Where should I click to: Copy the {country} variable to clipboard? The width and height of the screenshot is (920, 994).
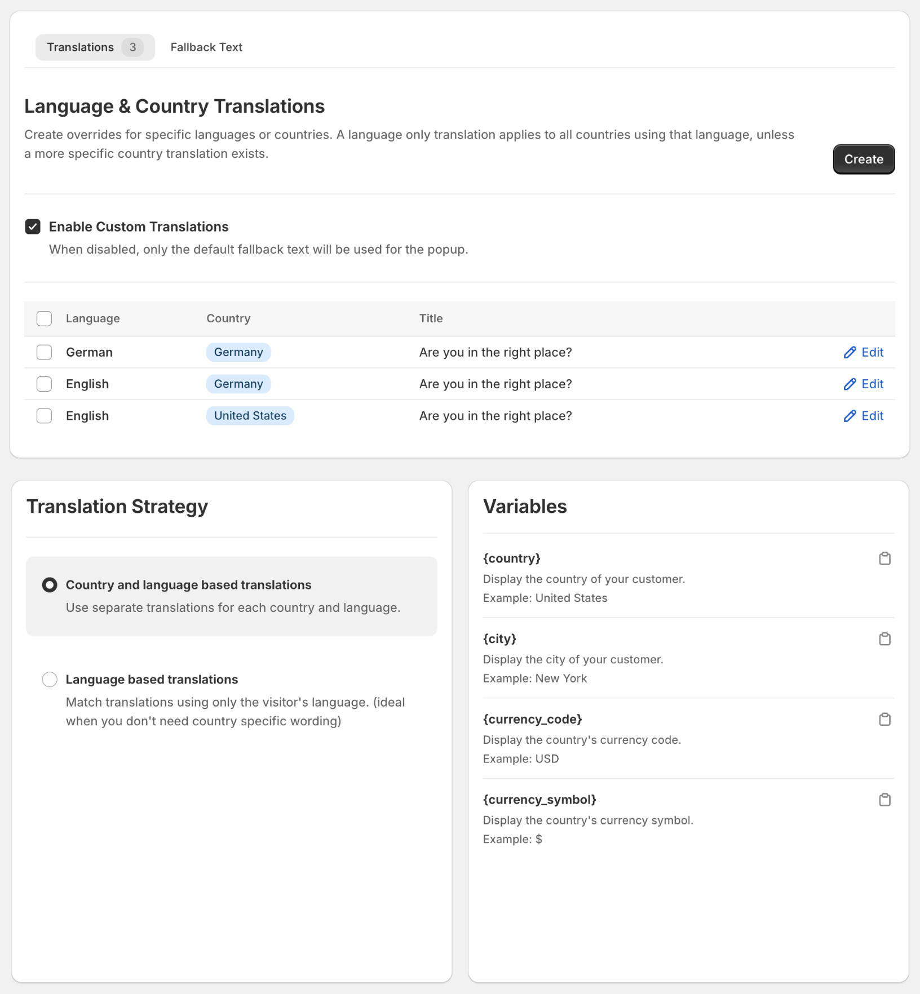click(884, 558)
